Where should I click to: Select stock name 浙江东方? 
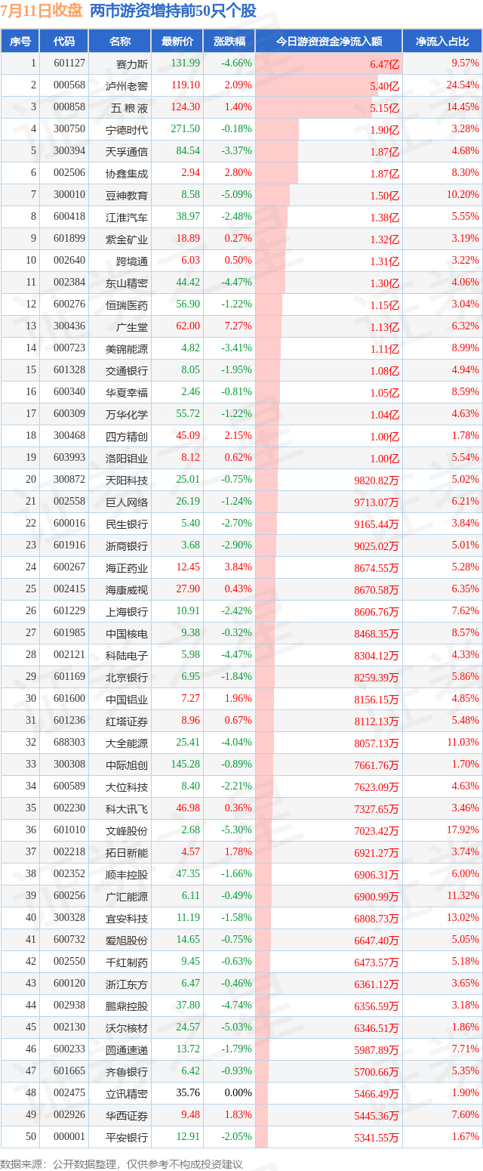[127, 984]
